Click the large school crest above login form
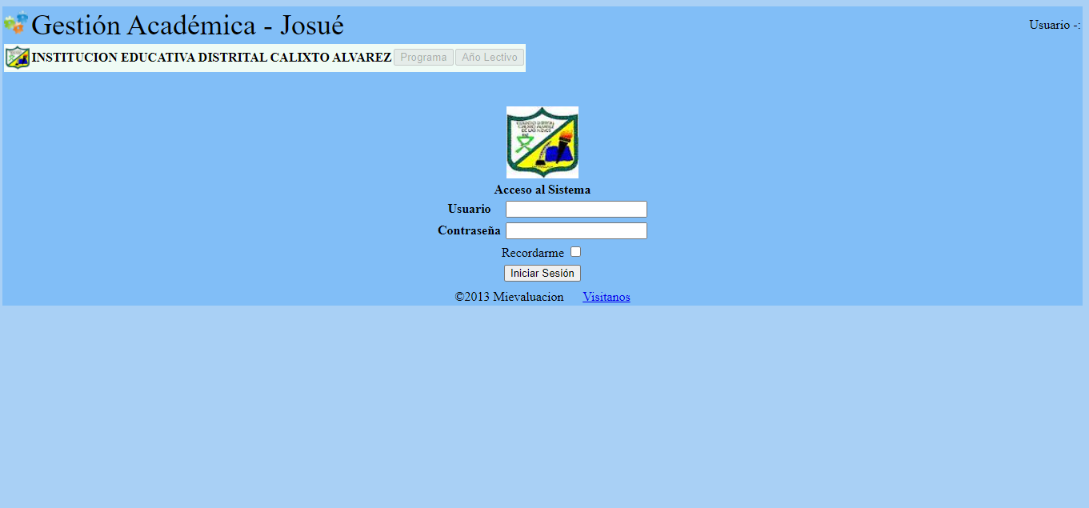Viewport: 1089px width, 508px height. pyautogui.click(x=542, y=142)
